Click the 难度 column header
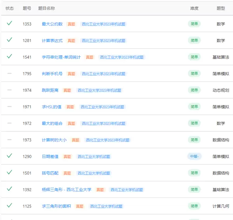This screenshot has height=220, width=233. pyautogui.click(x=194, y=8)
